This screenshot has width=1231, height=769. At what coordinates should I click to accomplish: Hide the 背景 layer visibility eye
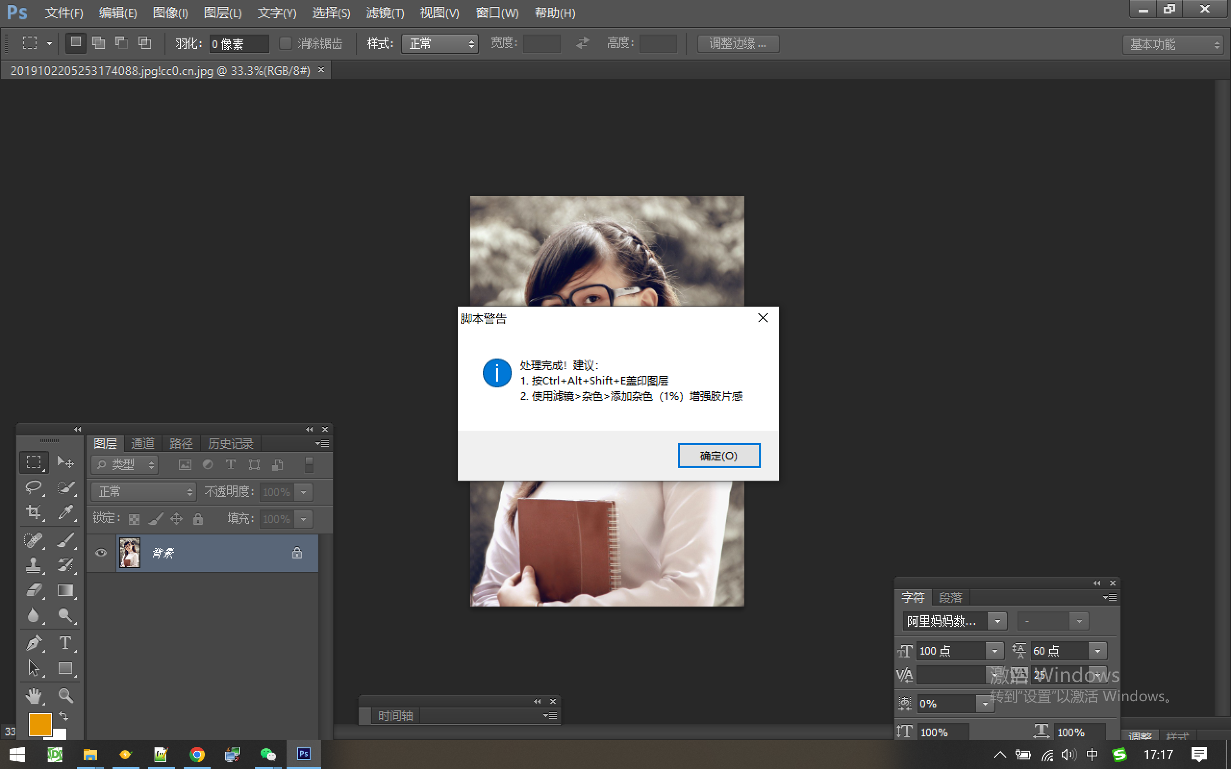(100, 553)
